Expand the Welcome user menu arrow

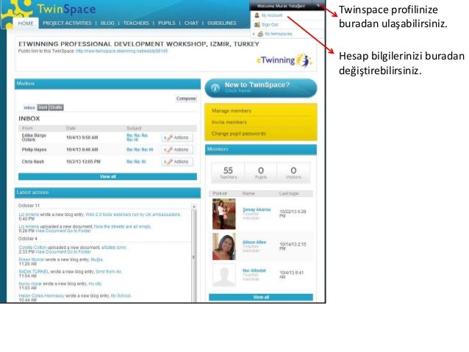point(319,5)
